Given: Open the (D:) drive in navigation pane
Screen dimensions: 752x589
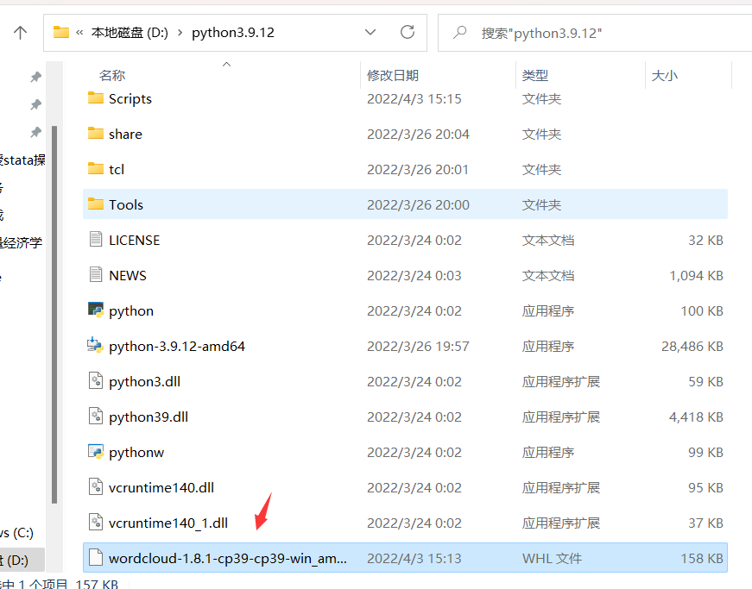Looking at the screenshot, I should click(x=22, y=560).
